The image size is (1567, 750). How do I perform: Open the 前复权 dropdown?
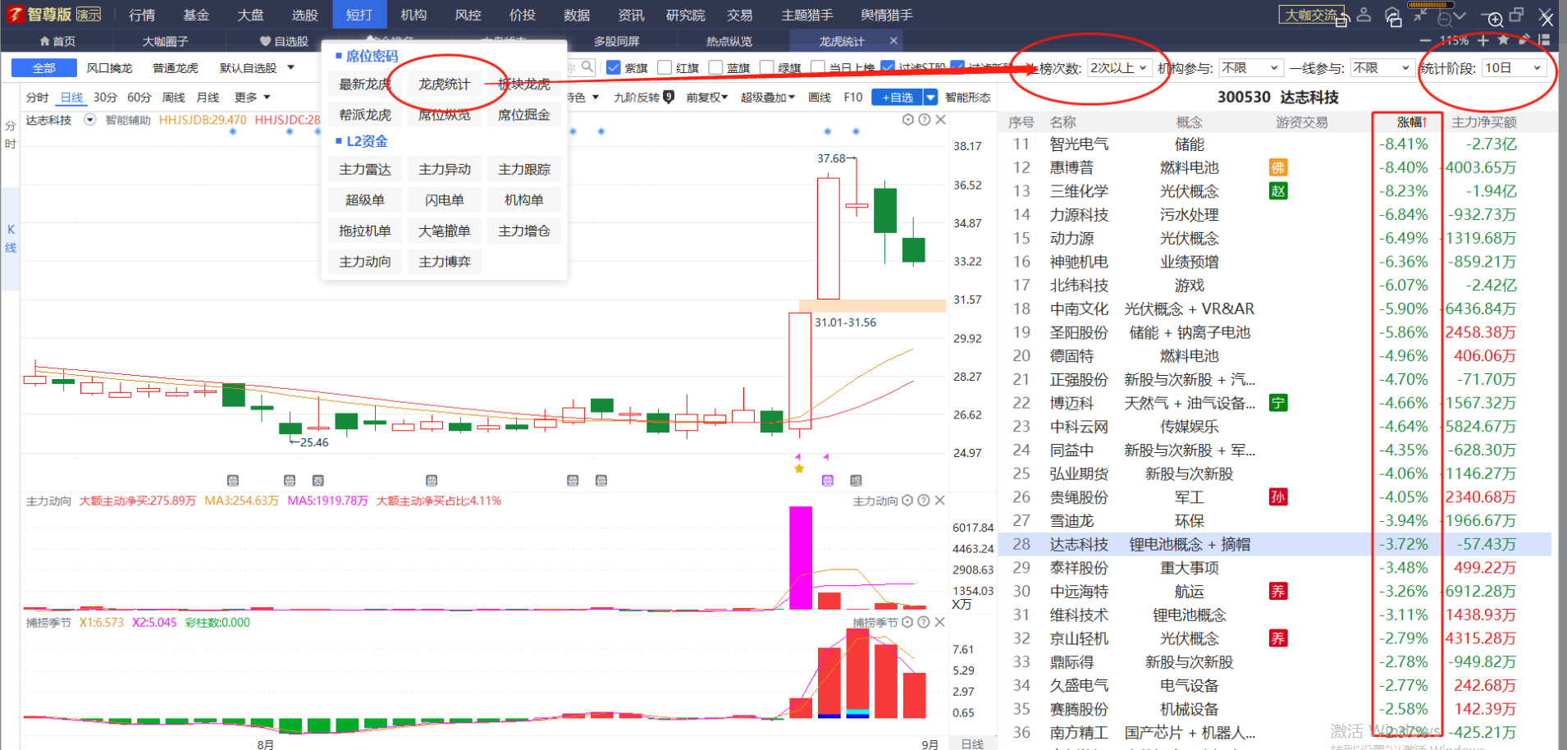706,97
